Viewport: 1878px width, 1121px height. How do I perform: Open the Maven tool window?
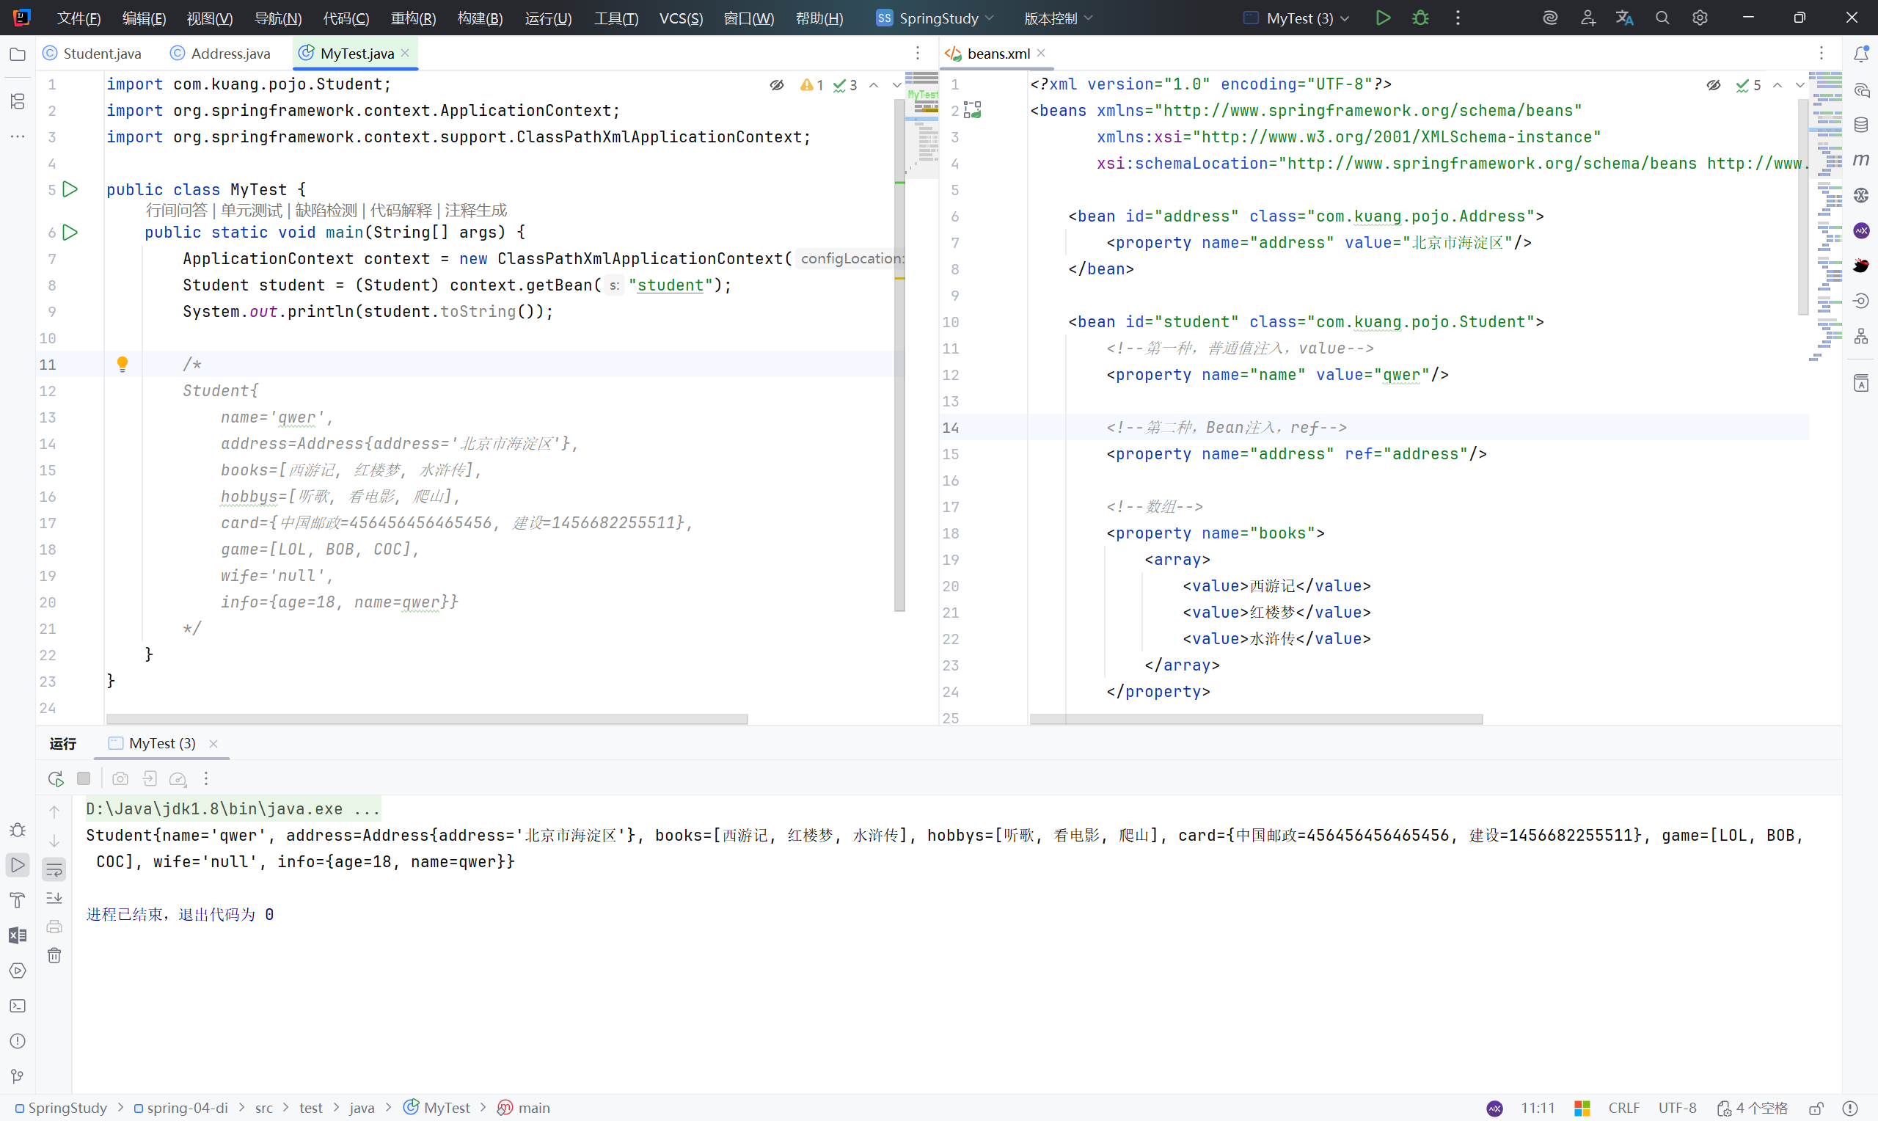(1860, 160)
